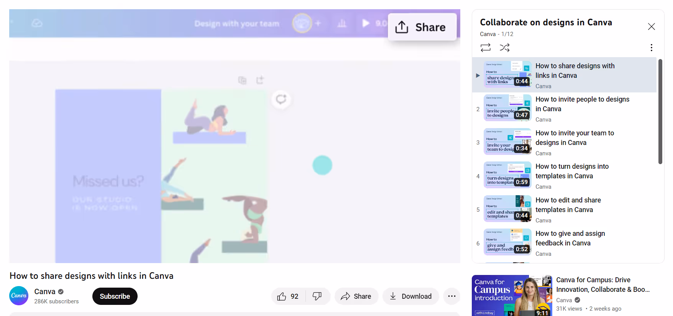The height and width of the screenshot is (316, 673).
Task: Close the playlist panel
Action: click(651, 26)
